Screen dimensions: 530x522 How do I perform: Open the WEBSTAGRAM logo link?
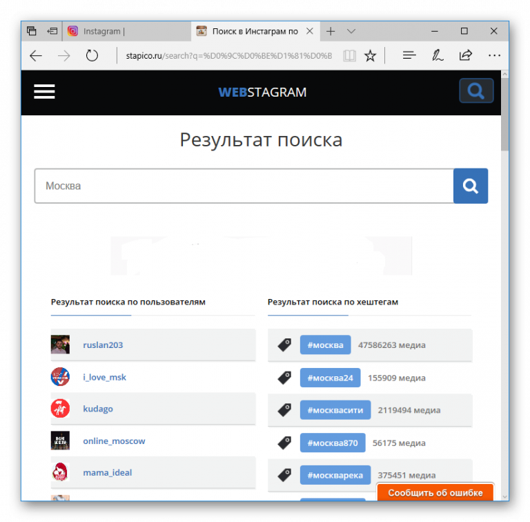point(262,92)
